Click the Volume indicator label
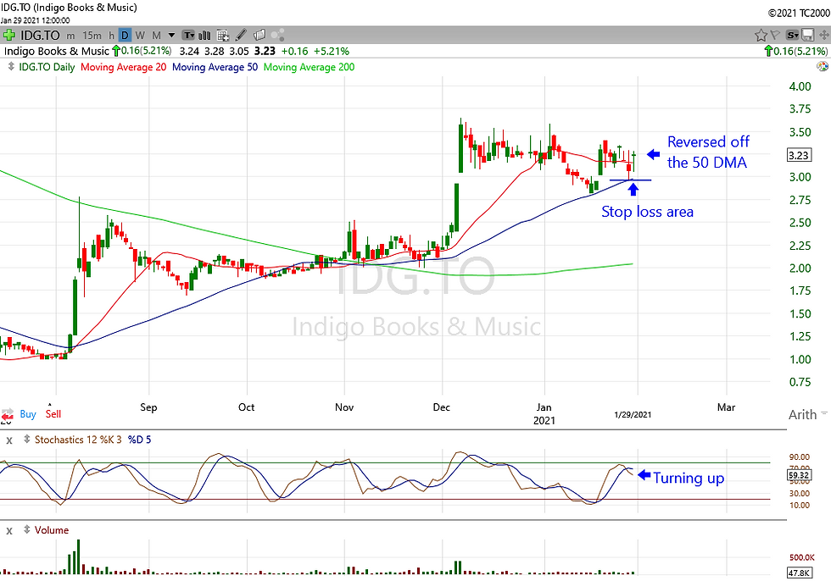Screen dimensions: 831x581 coord(52,529)
